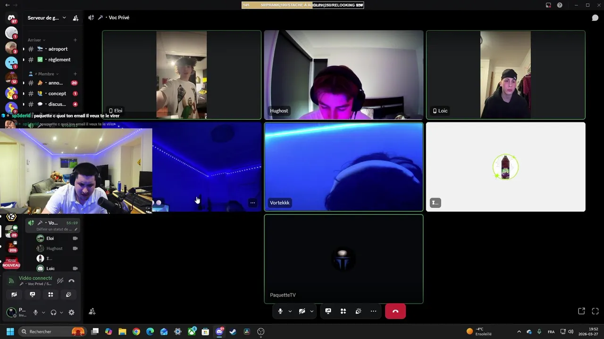This screenshot has width=604, height=339.
Task: Open output device arrow in user panel
Action: coord(61,312)
